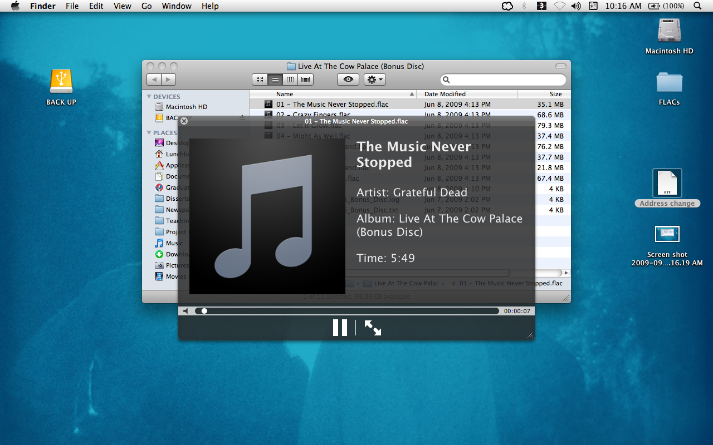This screenshot has width=713, height=445.
Task: Switch Finder to column view
Action: pyautogui.click(x=290, y=80)
